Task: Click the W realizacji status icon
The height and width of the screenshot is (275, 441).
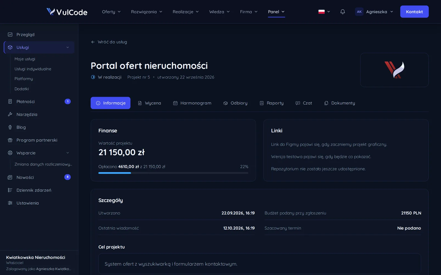Action: click(x=93, y=77)
